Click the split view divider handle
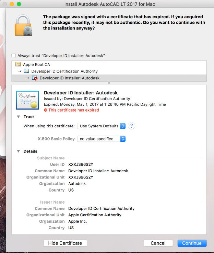The image size is (214, 253). pos(109,83)
